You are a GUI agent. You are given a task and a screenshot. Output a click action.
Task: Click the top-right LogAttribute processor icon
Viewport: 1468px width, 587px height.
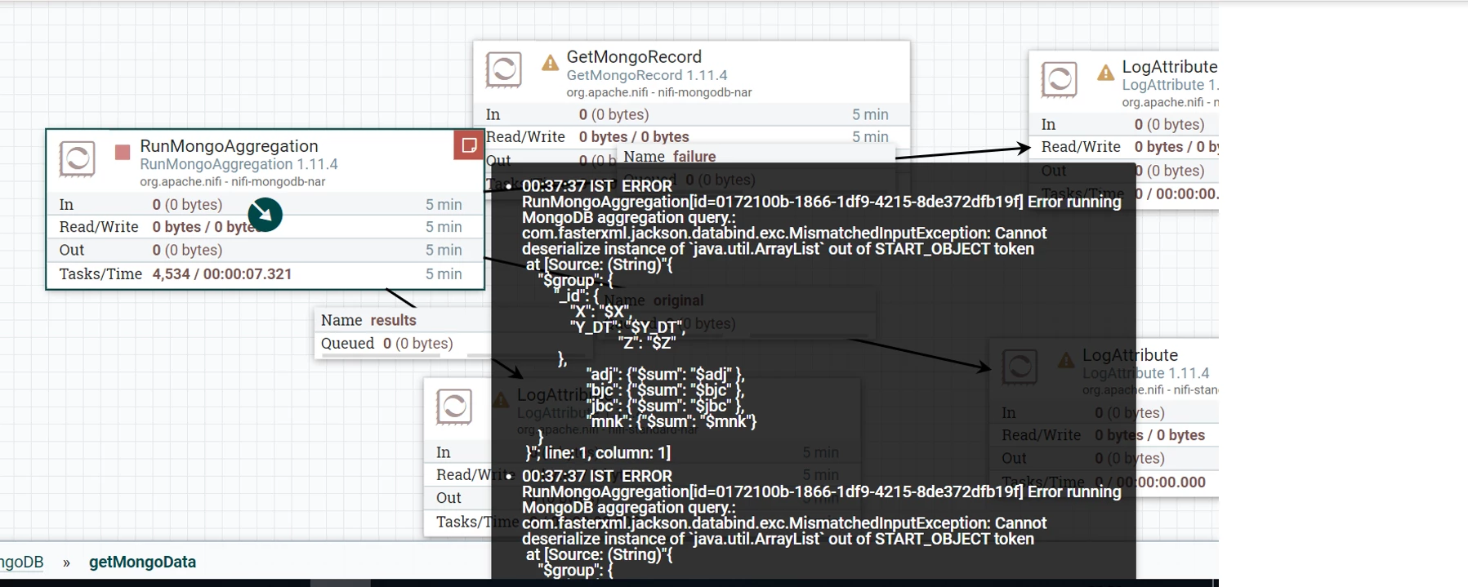1060,80
